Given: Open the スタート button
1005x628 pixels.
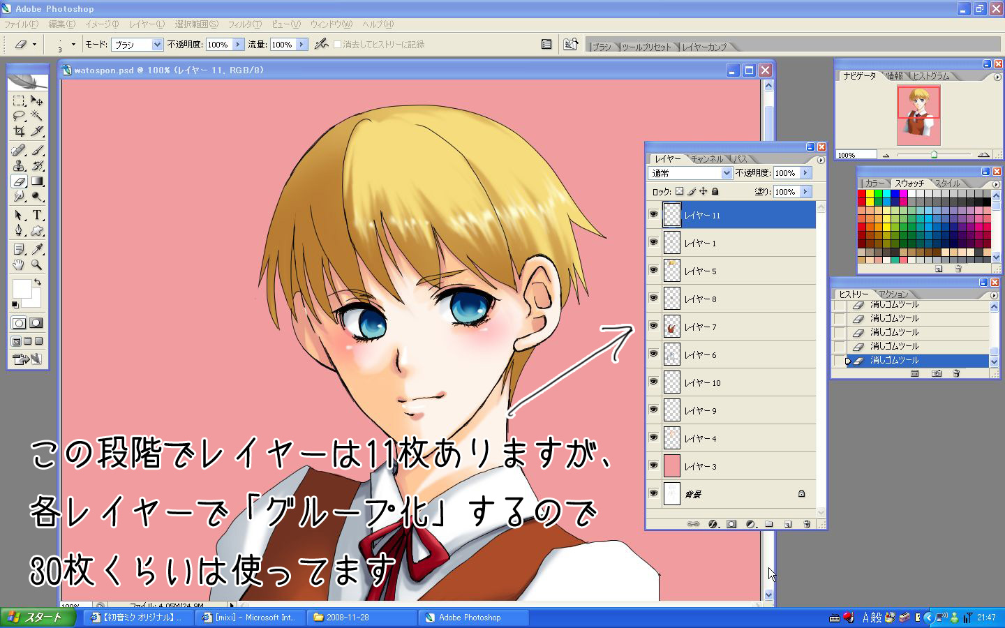Looking at the screenshot, I should click(38, 618).
